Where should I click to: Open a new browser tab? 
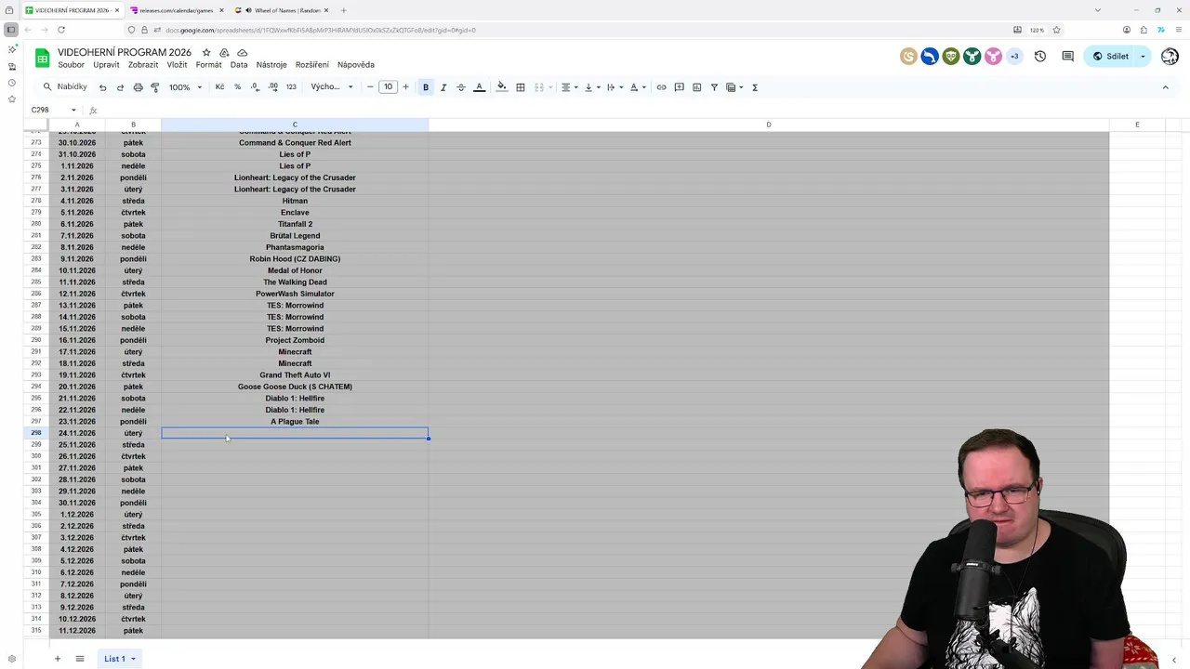pyautogui.click(x=343, y=10)
